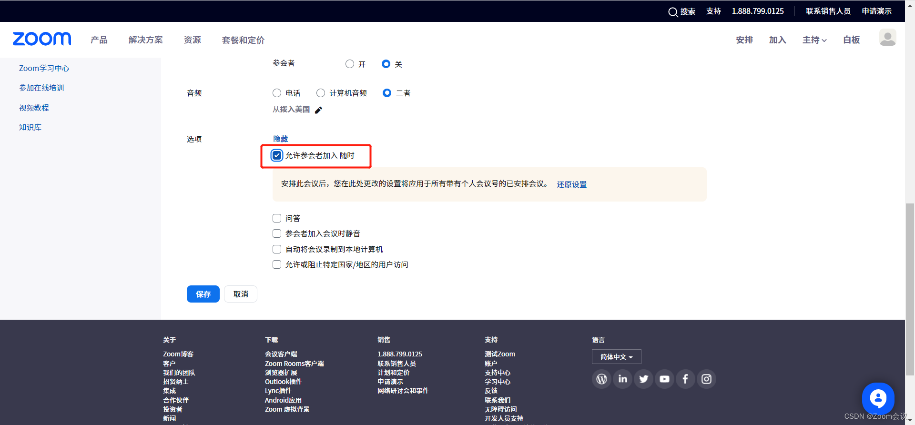The height and width of the screenshot is (425, 915).
Task: Open the chat assistant bubble
Action: tap(878, 398)
